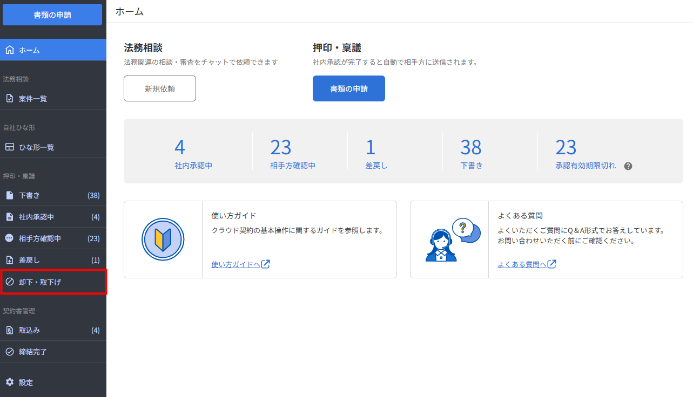Open 社内承認中 in the sidebar
693x397 pixels.
click(x=37, y=217)
